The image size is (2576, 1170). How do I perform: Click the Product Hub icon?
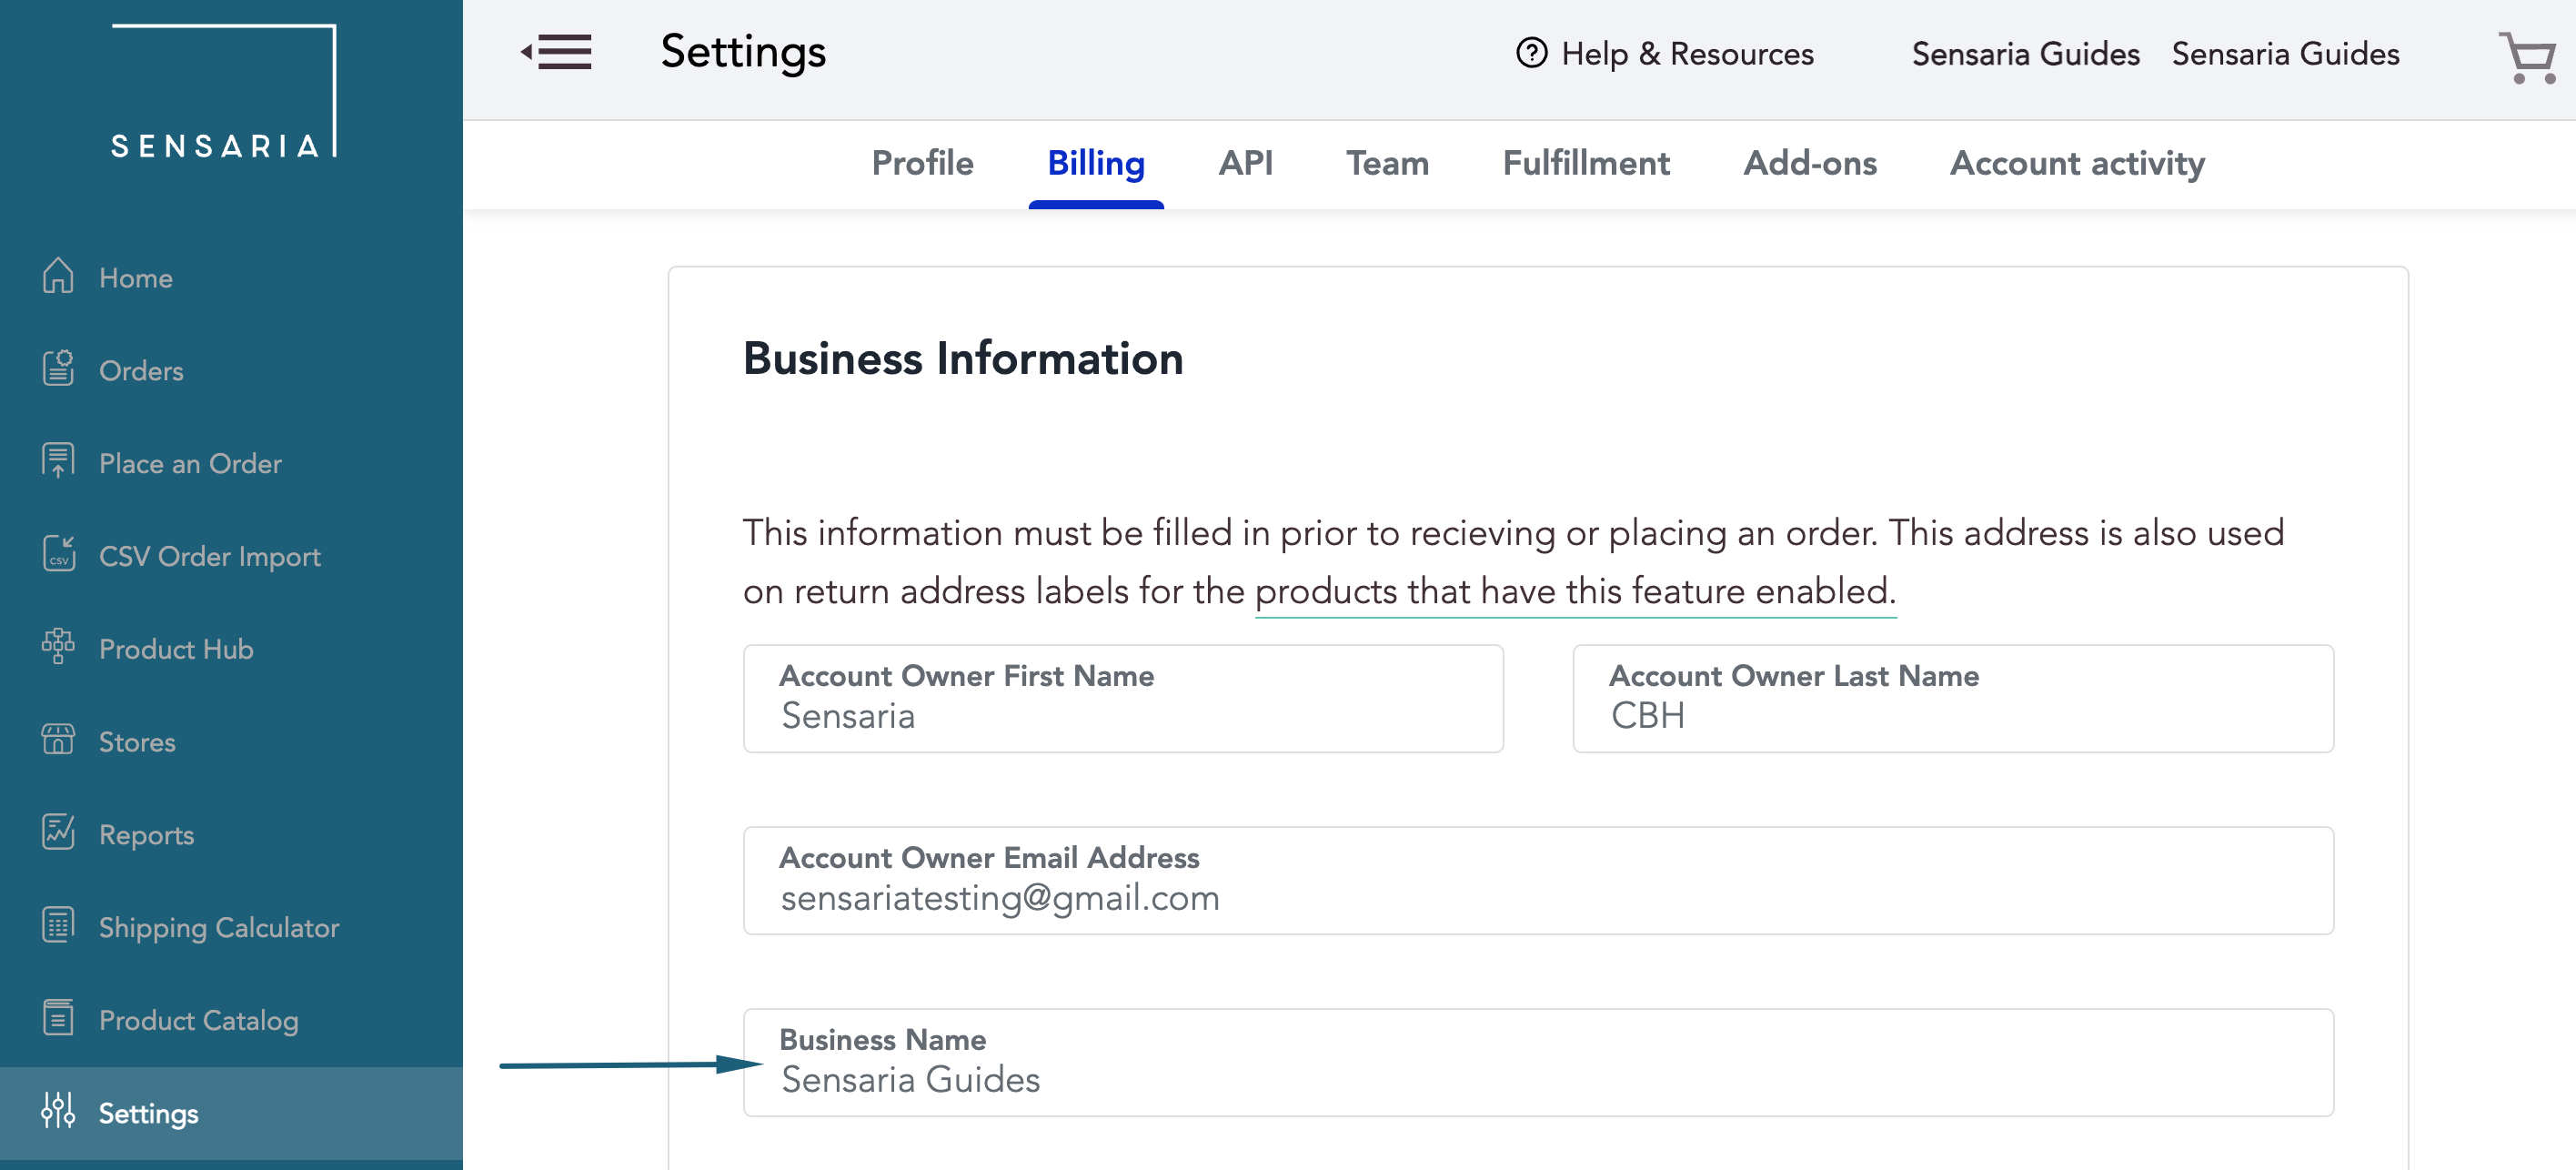tap(58, 647)
